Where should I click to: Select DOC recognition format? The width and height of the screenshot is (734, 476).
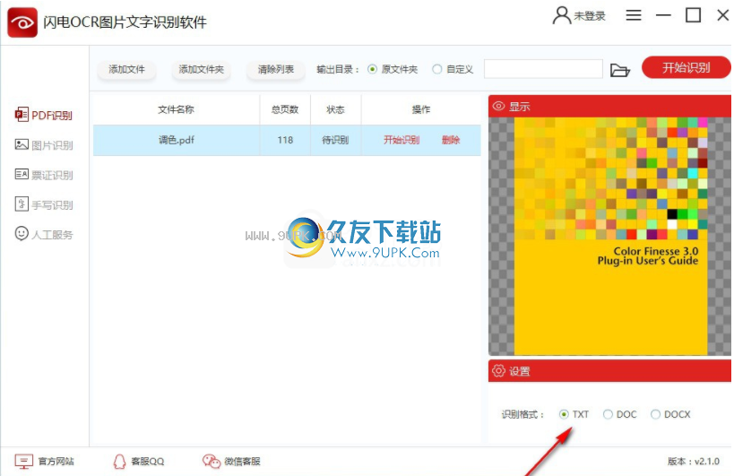(x=608, y=414)
